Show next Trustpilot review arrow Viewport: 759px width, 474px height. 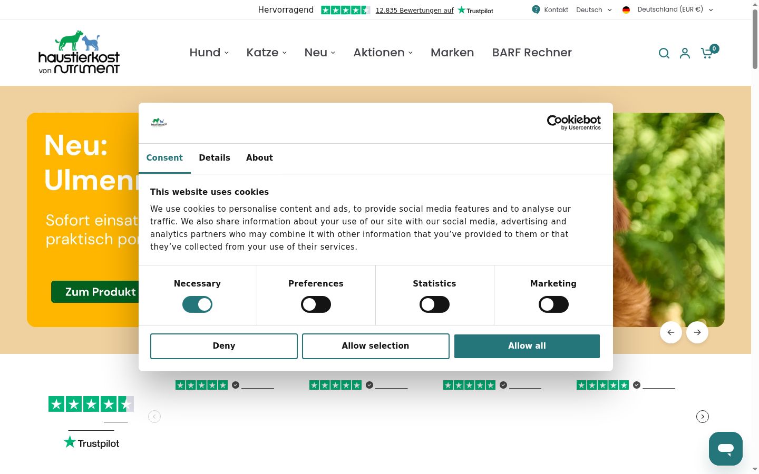click(x=703, y=417)
